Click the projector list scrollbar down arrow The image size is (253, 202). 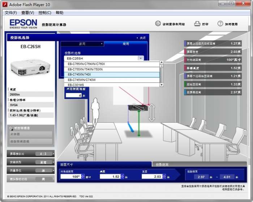[x=162, y=85]
